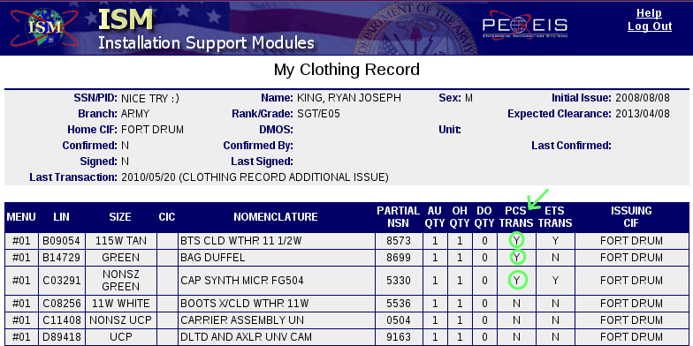Click Expected Clearance date 2013/04/08
The width and height of the screenshot is (693, 346).
pos(643,114)
